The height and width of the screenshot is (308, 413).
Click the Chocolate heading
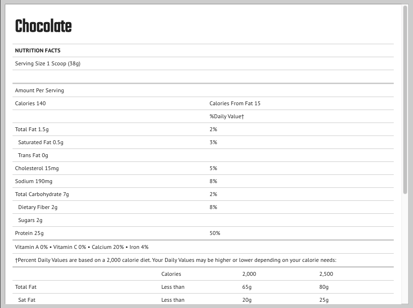[x=43, y=26]
